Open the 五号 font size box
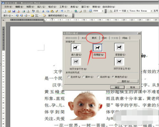Image resolution: width=159 pixels, height=127 pixels. tap(156, 11)
